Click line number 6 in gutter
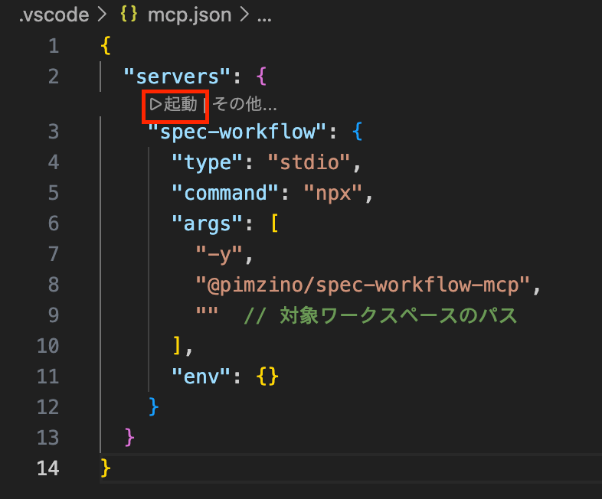Image resolution: width=602 pixels, height=499 pixels. 54,223
